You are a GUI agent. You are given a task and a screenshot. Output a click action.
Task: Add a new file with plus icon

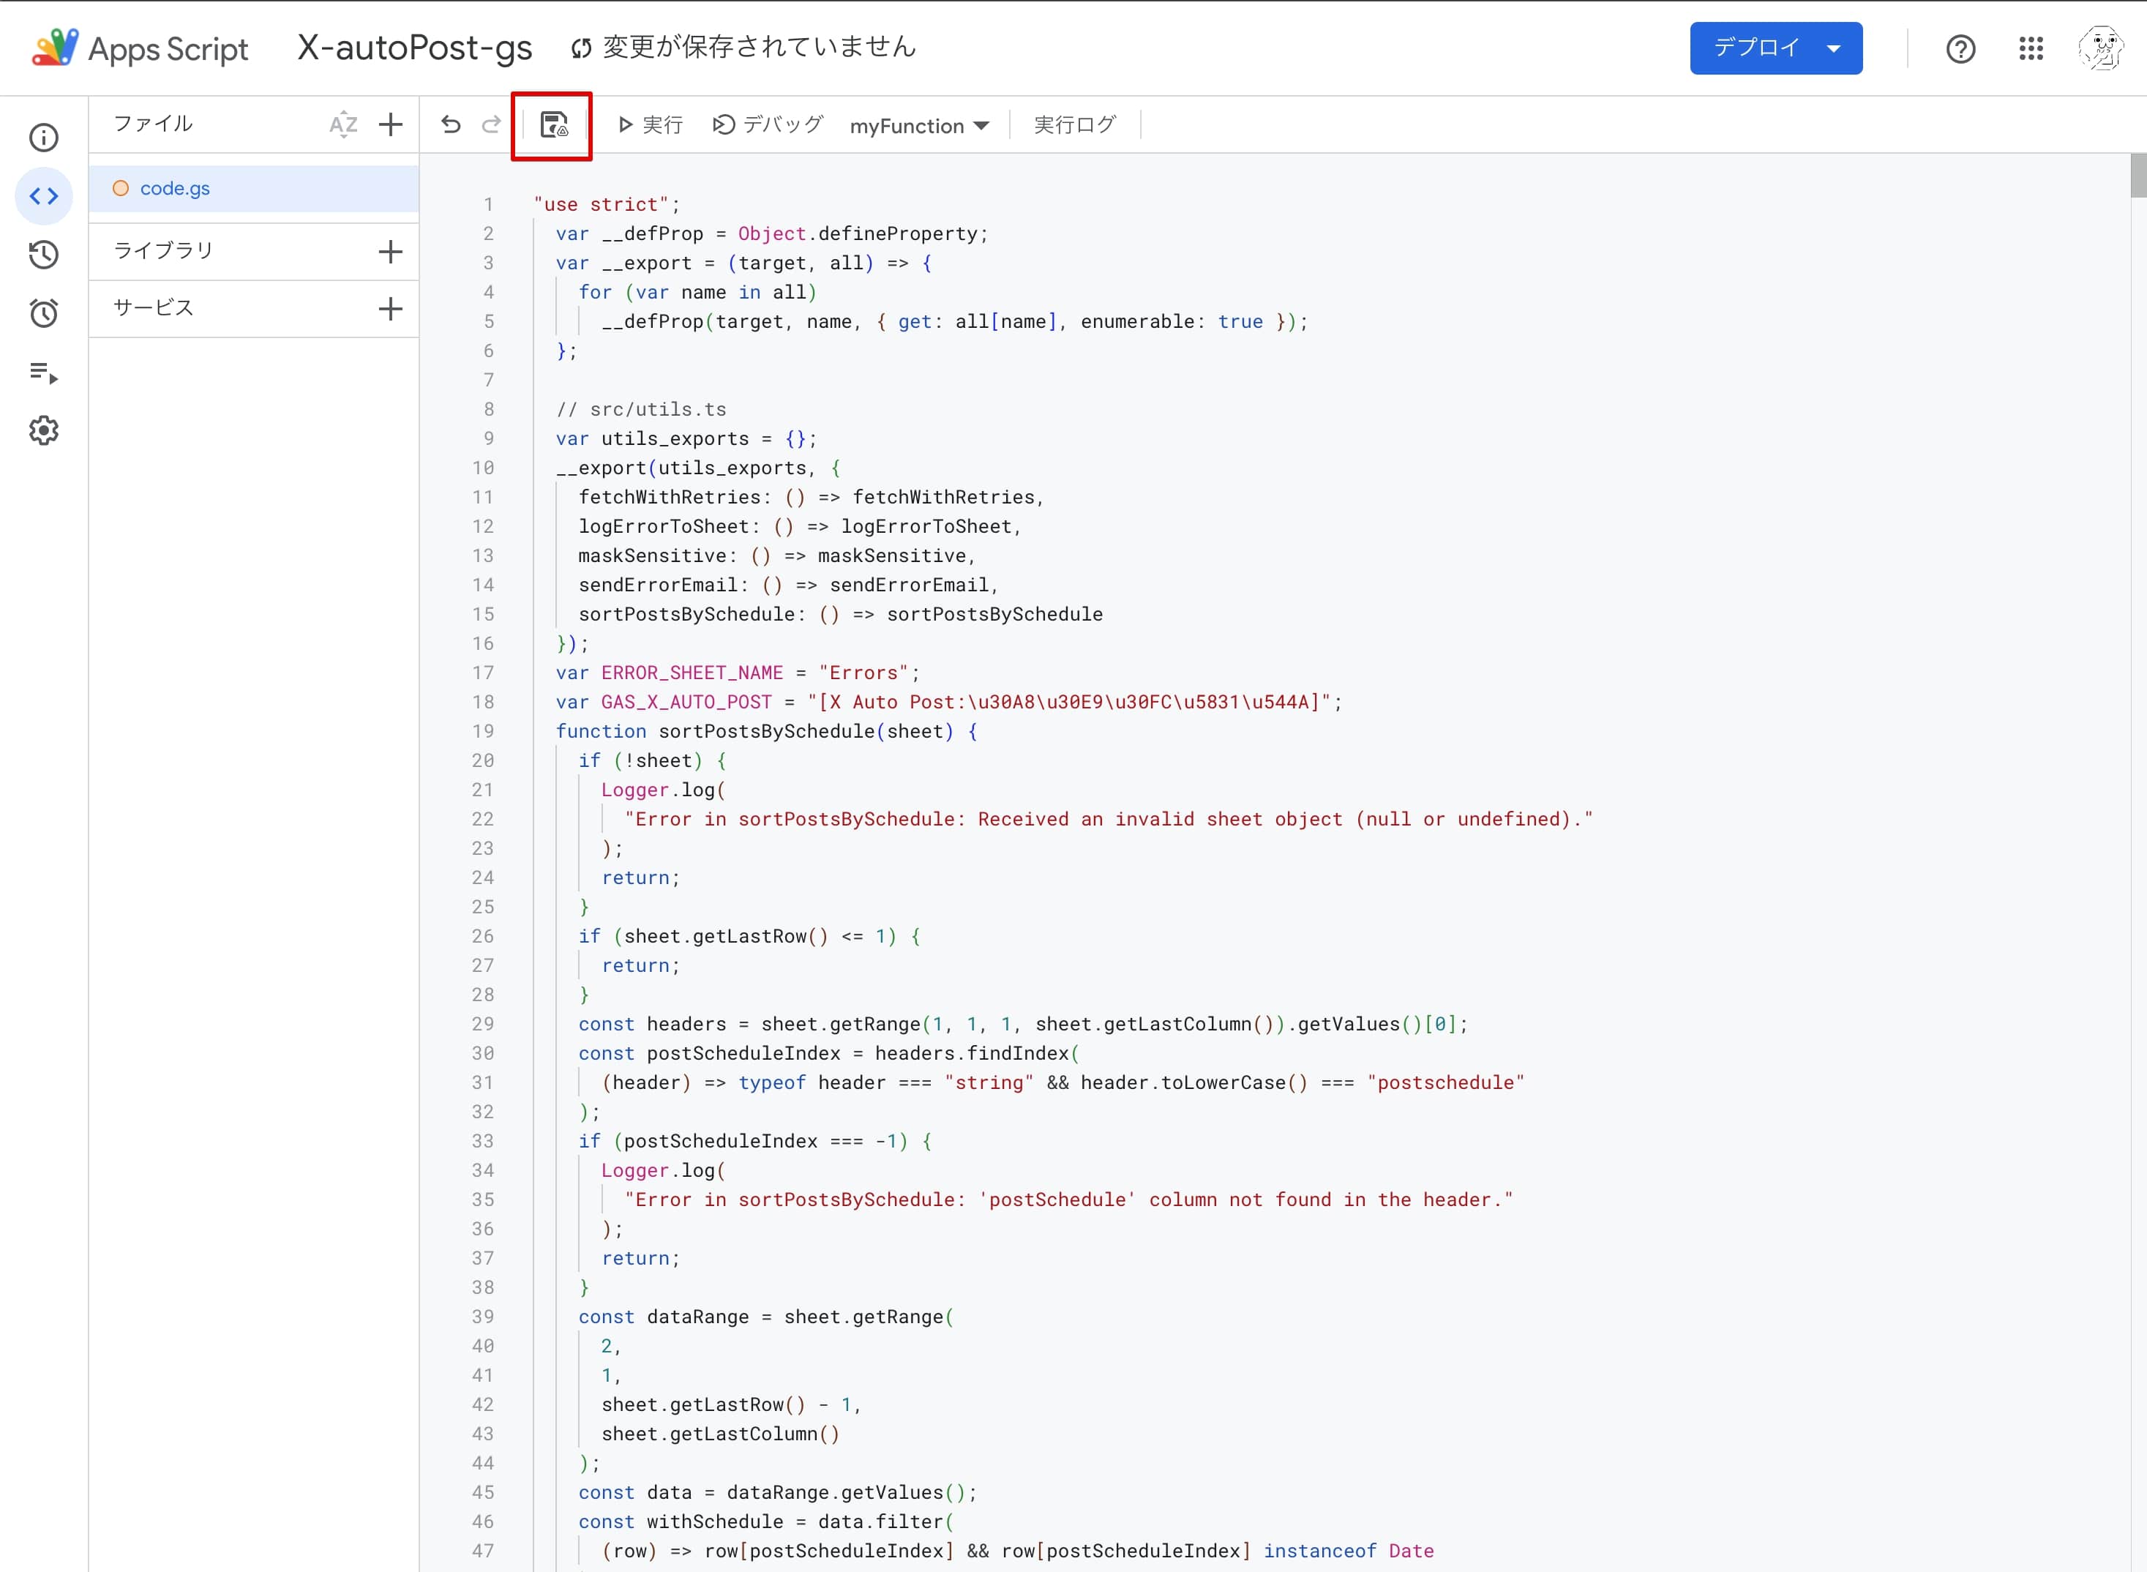(390, 124)
